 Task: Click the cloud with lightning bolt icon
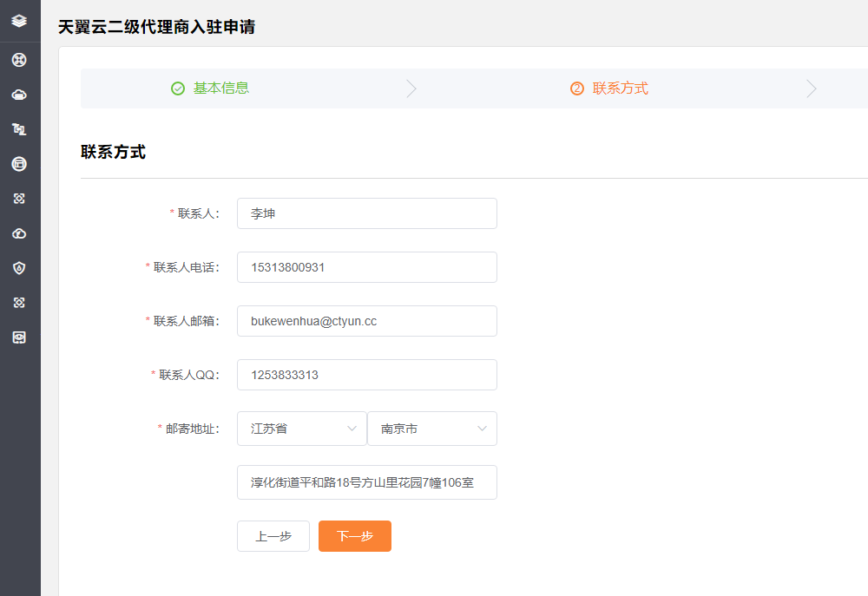19,233
